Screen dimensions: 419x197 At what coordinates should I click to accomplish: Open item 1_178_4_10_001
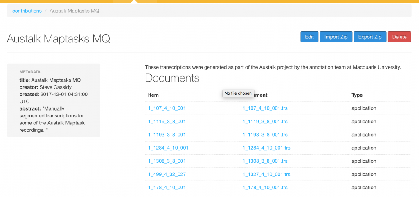coord(167,188)
